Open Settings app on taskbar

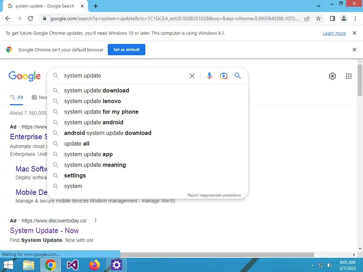[116, 265]
